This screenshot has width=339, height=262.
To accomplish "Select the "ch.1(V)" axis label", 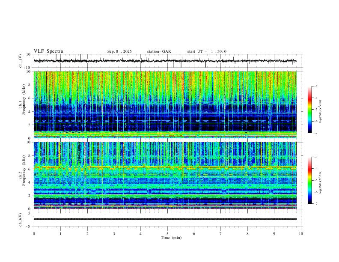I will coord(21,61).
